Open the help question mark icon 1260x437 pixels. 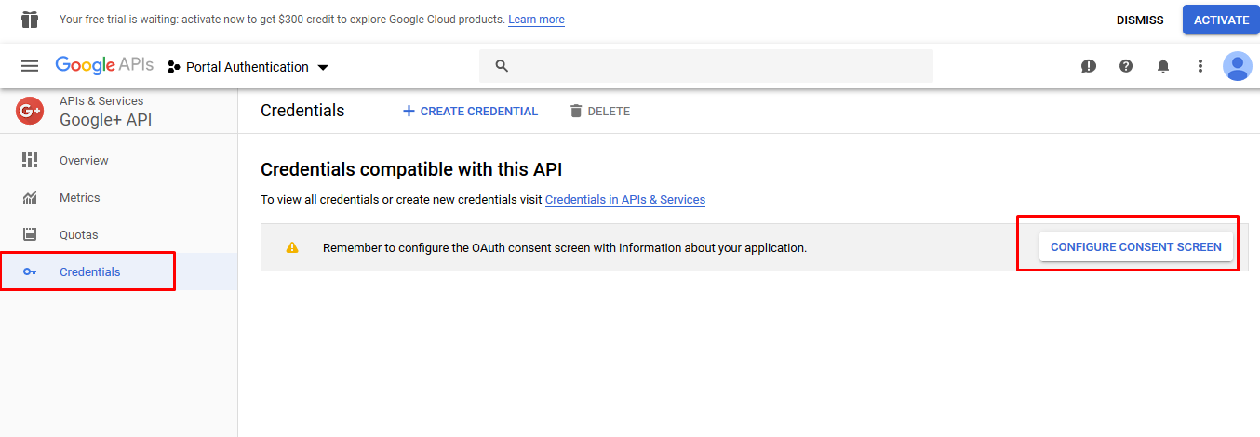point(1126,66)
